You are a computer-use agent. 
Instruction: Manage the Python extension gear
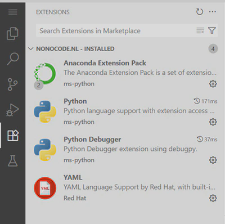click(x=213, y=122)
